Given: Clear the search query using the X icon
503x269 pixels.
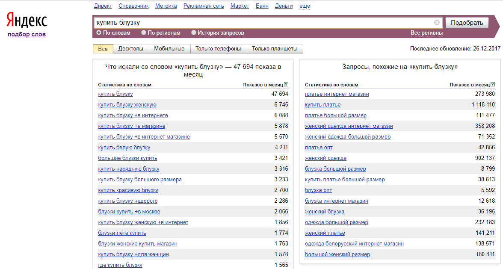Looking at the screenshot, I should (x=437, y=22).
